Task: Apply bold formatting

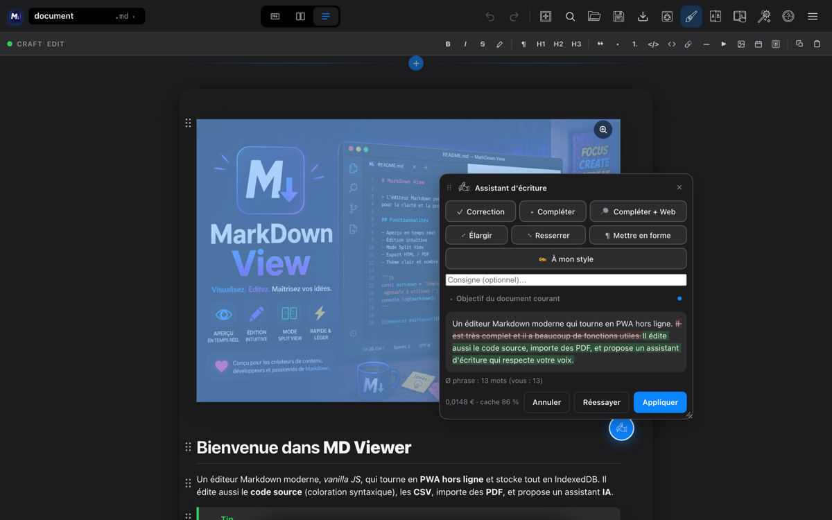Action: click(x=448, y=44)
